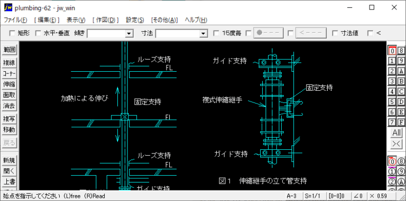The image size is (406, 201).
Task: Select square layer 6 button
Action: [392, 112]
